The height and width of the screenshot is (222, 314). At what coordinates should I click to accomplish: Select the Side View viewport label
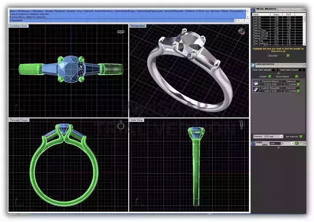pyautogui.click(x=137, y=120)
